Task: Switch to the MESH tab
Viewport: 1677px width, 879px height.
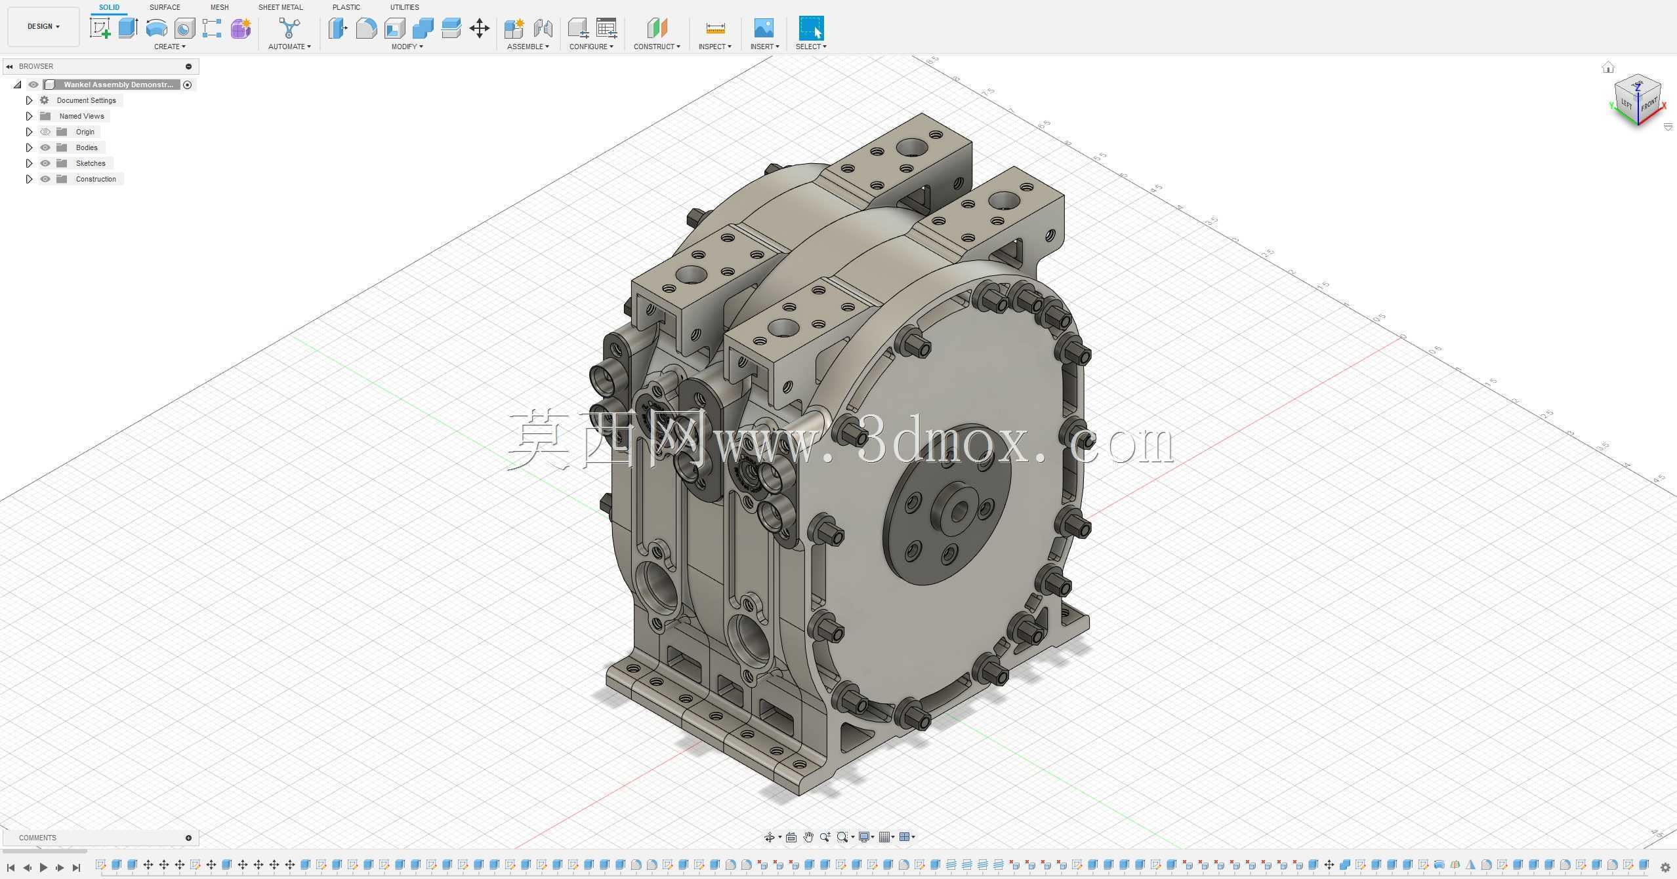Action: pos(219,7)
